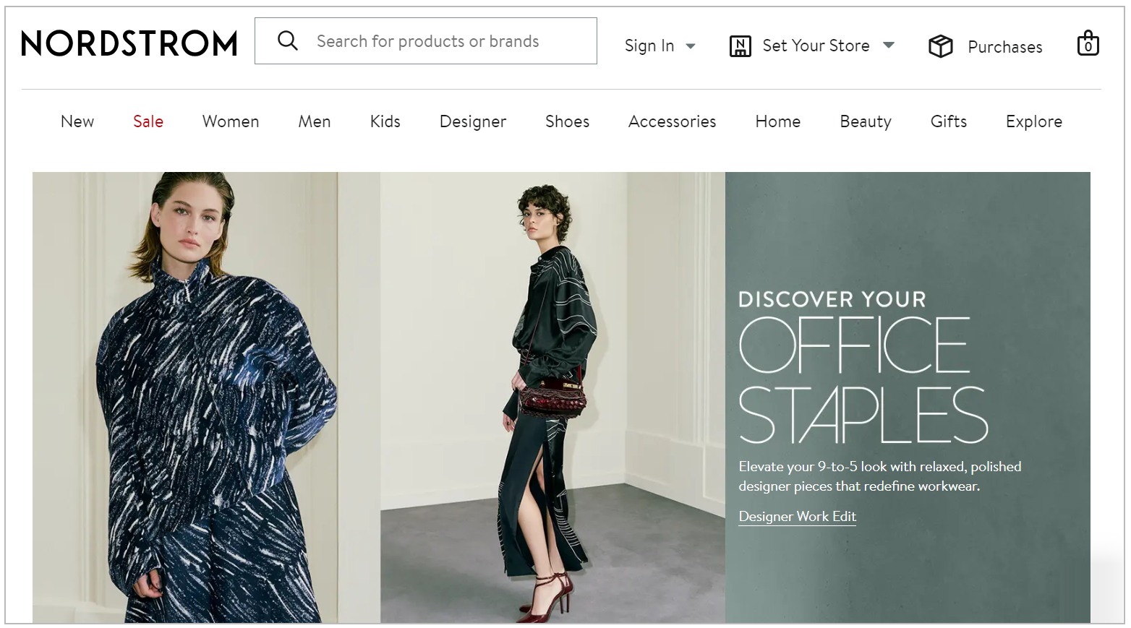The image size is (1131, 628).
Task: Select the Men category tab
Action: (314, 121)
